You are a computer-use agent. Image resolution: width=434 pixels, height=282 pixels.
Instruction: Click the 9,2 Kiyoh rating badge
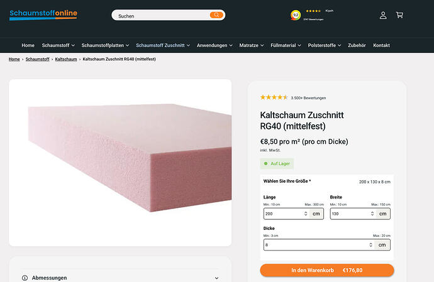click(x=296, y=15)
